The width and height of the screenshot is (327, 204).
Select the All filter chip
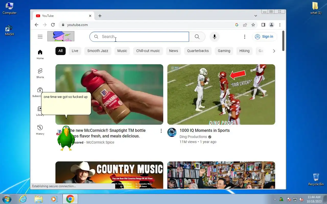point(61,51)
